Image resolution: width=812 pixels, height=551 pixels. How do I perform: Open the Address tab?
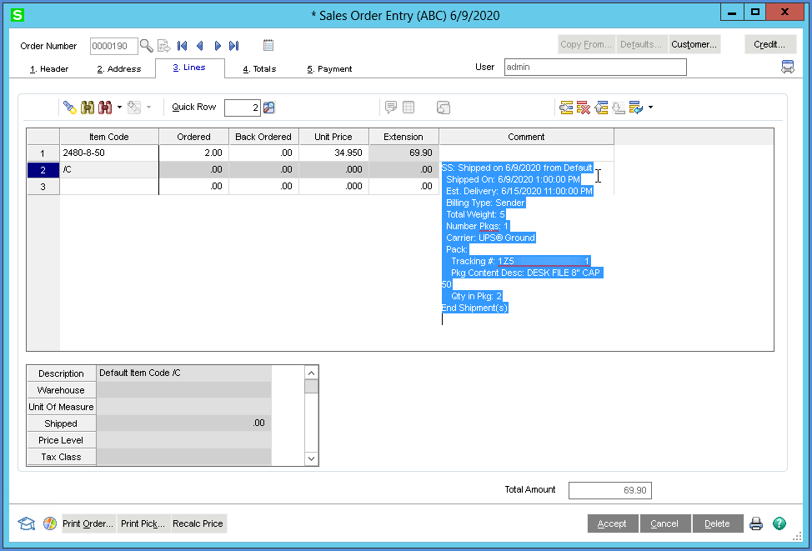(119, 69)
